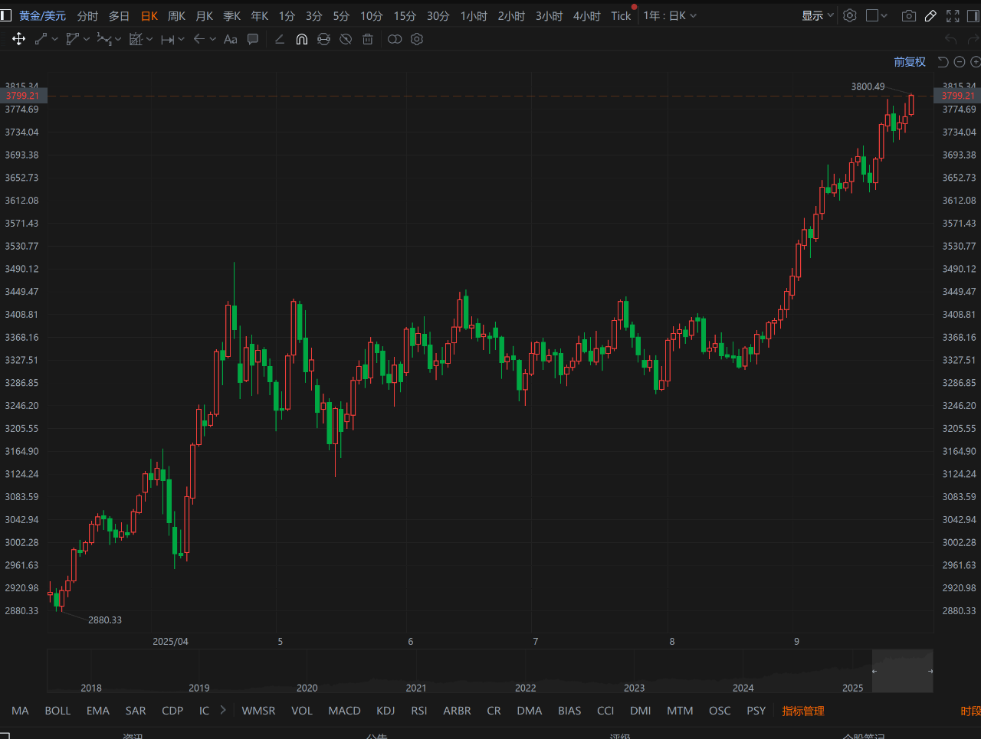This screenshot has height=739, width=981.
Task: Add the MACD indicator
Action: point(344,711)
